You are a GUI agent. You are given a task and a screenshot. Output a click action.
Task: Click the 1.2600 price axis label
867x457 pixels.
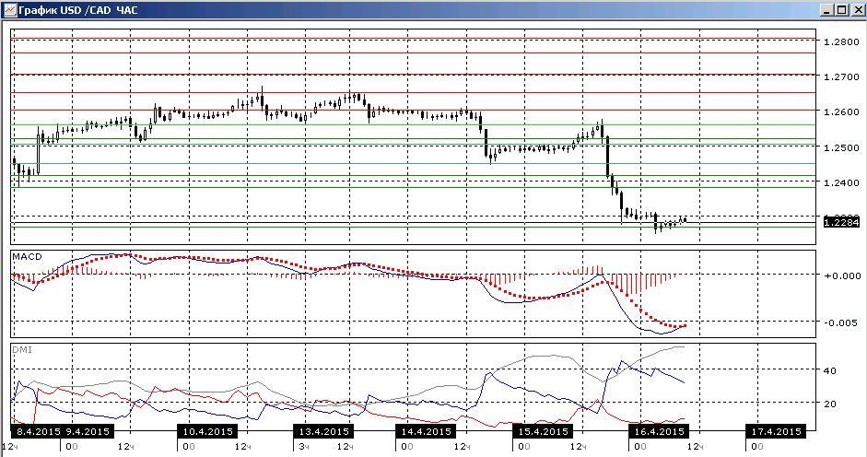tap(841, 111)
